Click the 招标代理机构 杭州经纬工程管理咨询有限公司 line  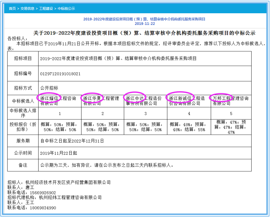pos(54,198)
